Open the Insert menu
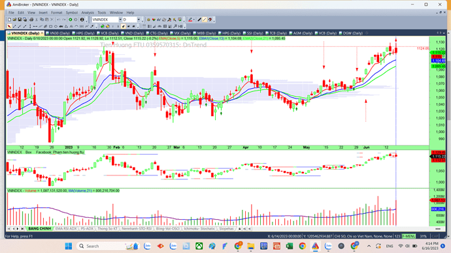451x253 pixels. pyautogui.click(x=43, y=12)
